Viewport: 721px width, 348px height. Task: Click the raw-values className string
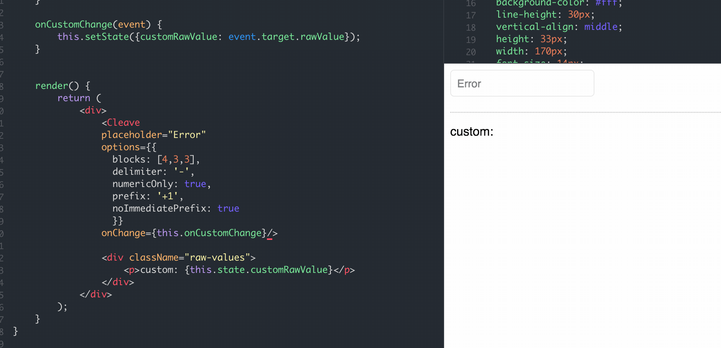coord(218,257)
